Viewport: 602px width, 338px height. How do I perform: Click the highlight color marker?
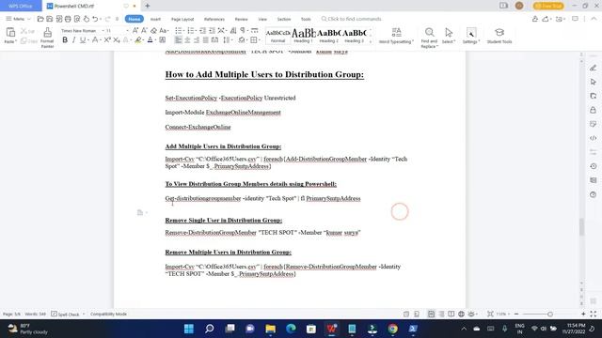click(138, 39)
